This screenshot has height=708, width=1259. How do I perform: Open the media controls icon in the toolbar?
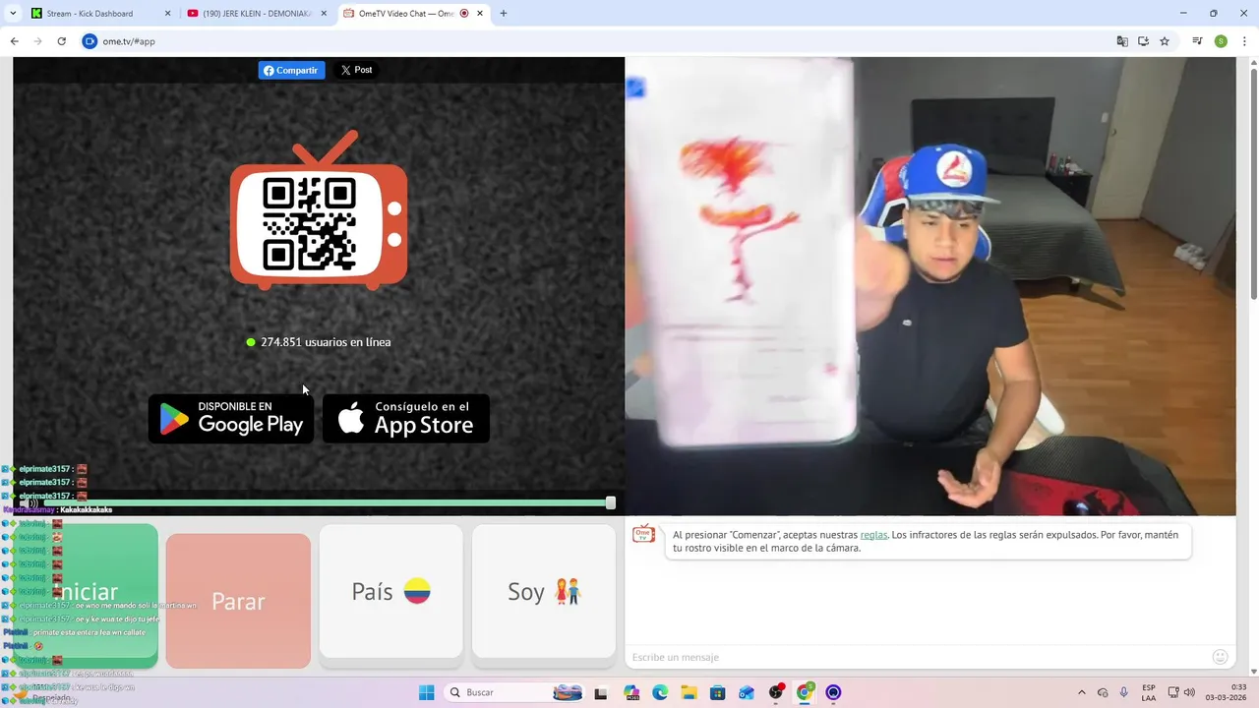1197,41
